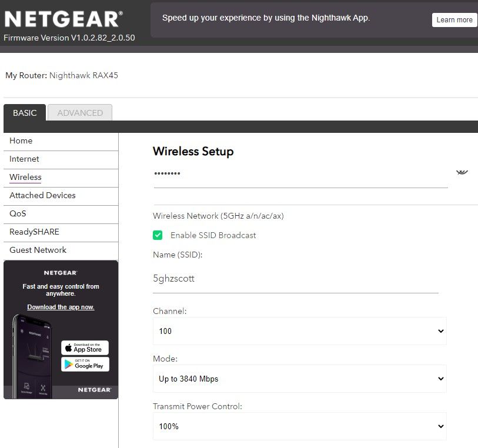The height and width of the screenshot is (448, 478).
Task: Open the Guest Network page
Action: (37, 250)
